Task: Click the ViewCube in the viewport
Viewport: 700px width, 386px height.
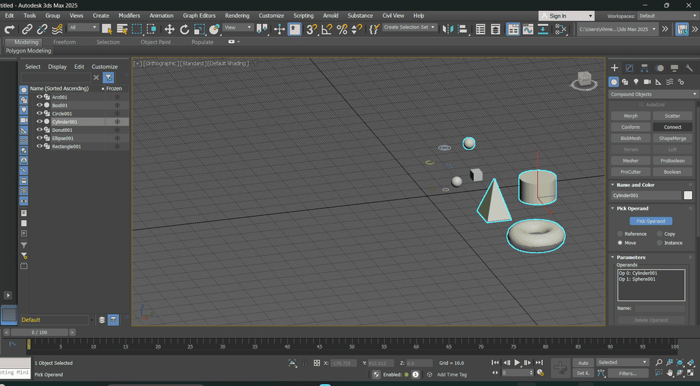Action: (584, 81)
